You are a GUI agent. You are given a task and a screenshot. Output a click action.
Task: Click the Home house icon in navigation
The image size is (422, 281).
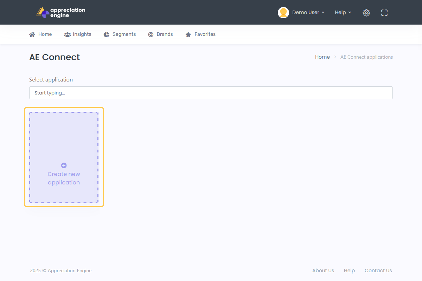tap(32, 34)
